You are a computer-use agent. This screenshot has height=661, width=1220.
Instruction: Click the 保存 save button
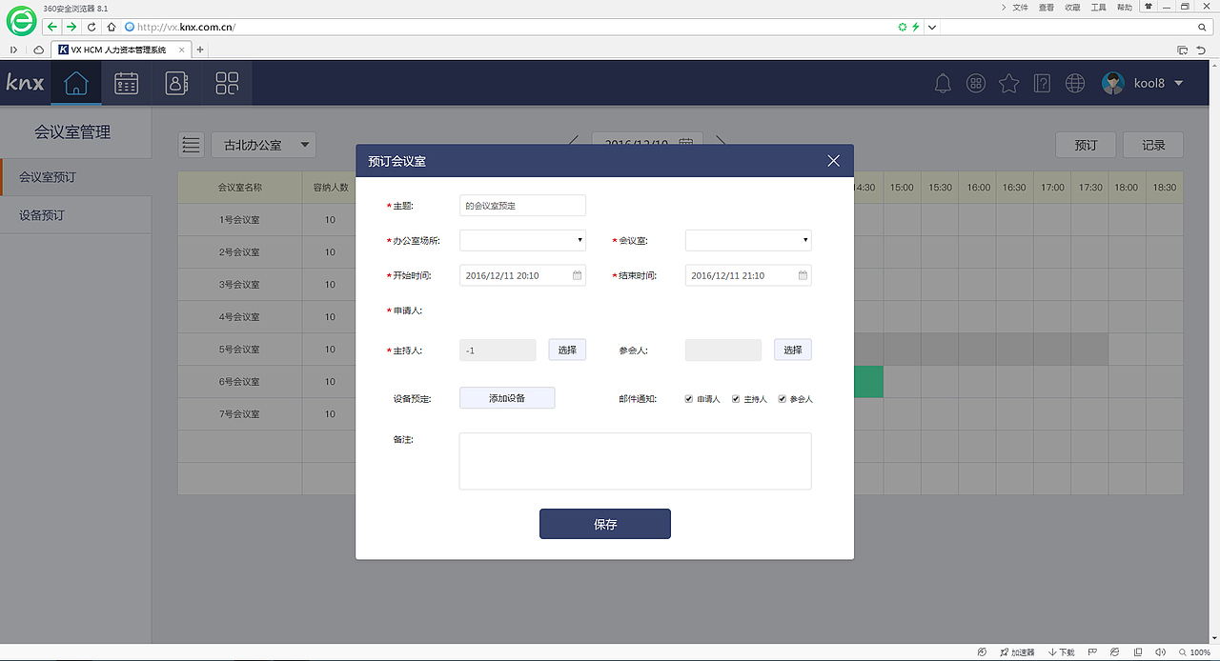coord(605,524)
